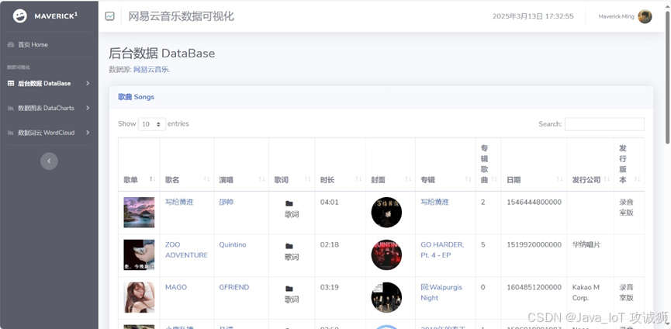671x329 pixels.
Task: Click round album cover for 写给黄淮
Action: click(386, 212)
